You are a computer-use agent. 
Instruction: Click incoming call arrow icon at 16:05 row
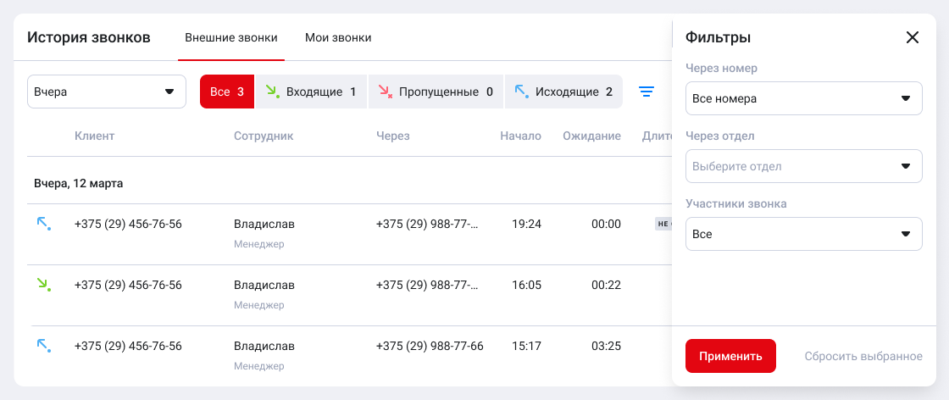(43, 285)
